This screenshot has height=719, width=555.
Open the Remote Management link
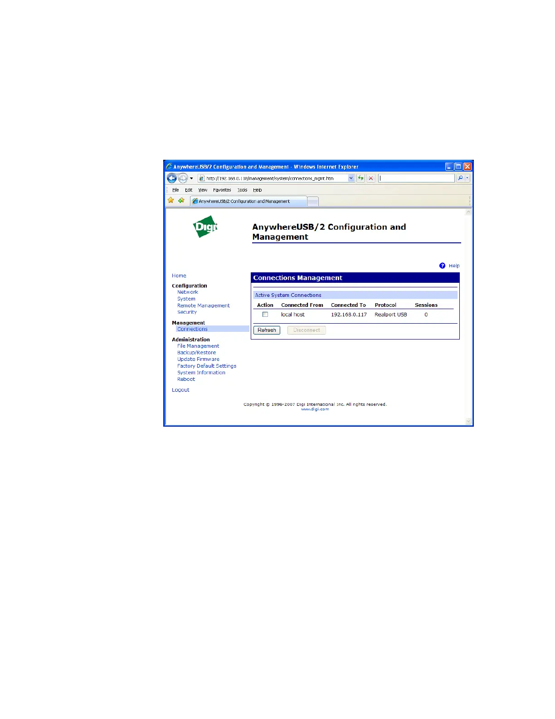[x=204, y=305]
